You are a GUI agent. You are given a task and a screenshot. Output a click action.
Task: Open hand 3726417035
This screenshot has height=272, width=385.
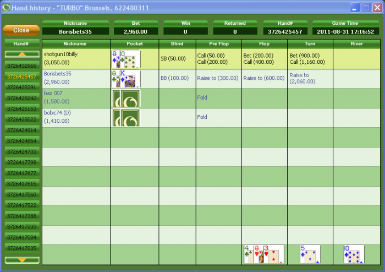coord(22,248)
